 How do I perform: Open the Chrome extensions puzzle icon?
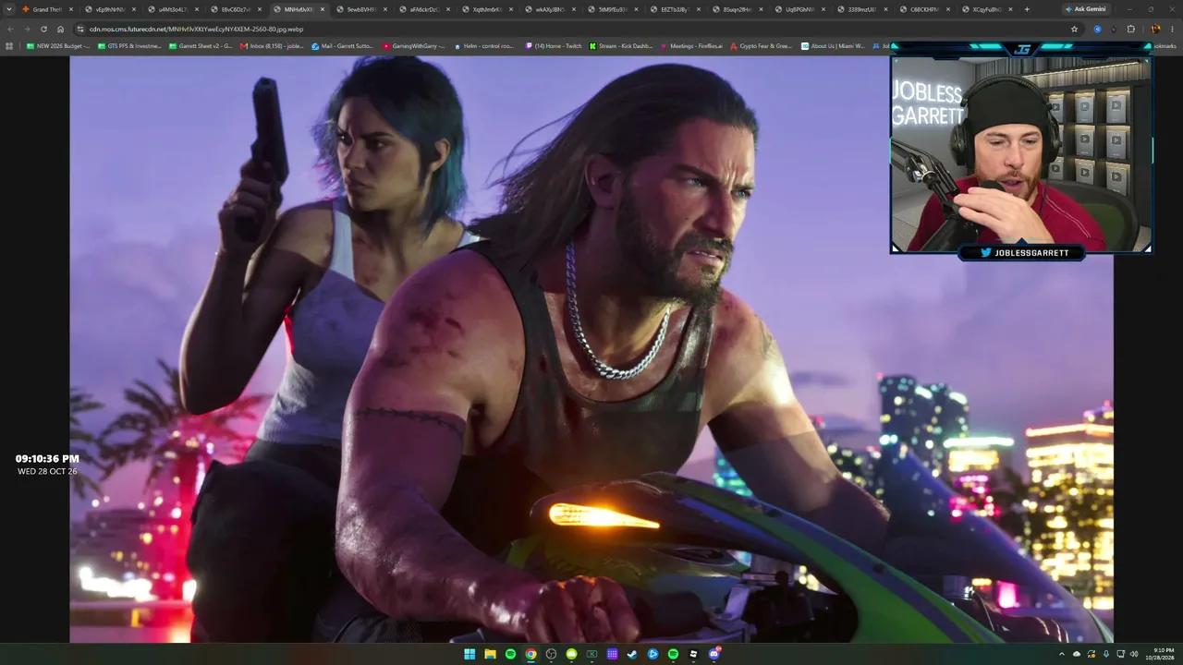pyautogui.click(x=1130, y=29)
